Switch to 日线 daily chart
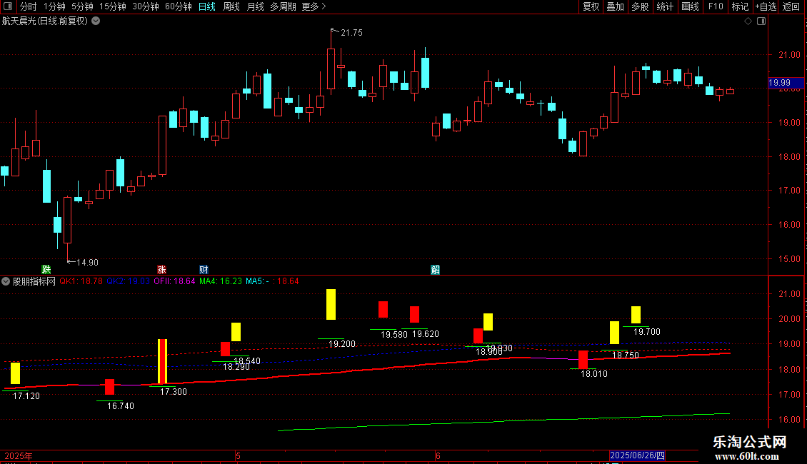This screenshot has width=807, height=464. tap(207, 6)
